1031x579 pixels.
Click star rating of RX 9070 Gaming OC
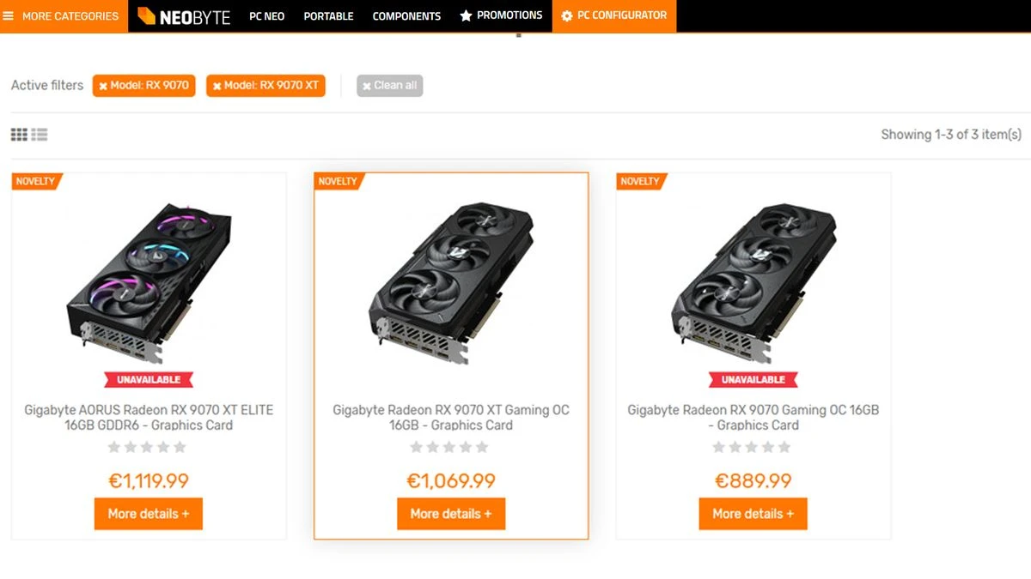(x=752, y=447)
